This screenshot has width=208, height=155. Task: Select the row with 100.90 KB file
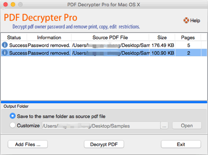click(104, 53)
